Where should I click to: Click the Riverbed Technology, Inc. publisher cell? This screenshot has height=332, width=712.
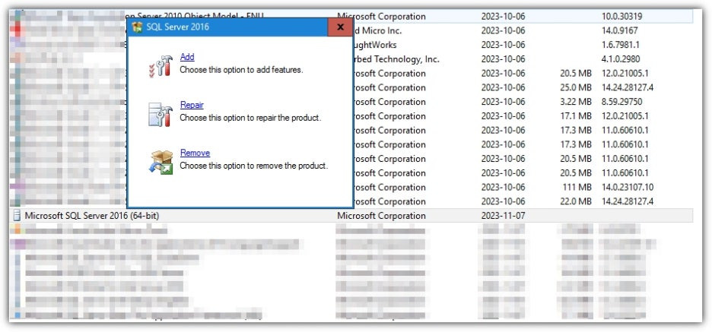396,59
